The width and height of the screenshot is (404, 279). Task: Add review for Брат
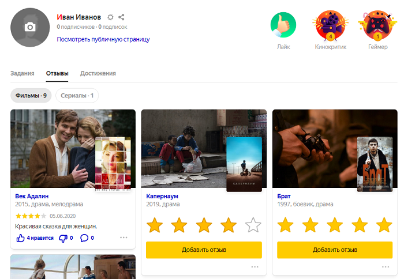click(335, 250)
